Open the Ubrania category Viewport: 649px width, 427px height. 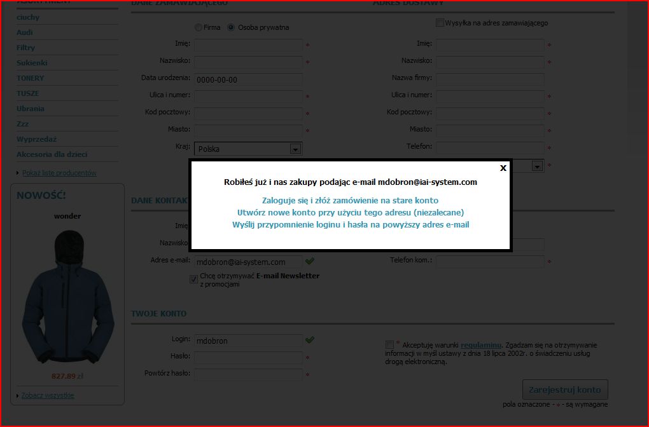30,109
